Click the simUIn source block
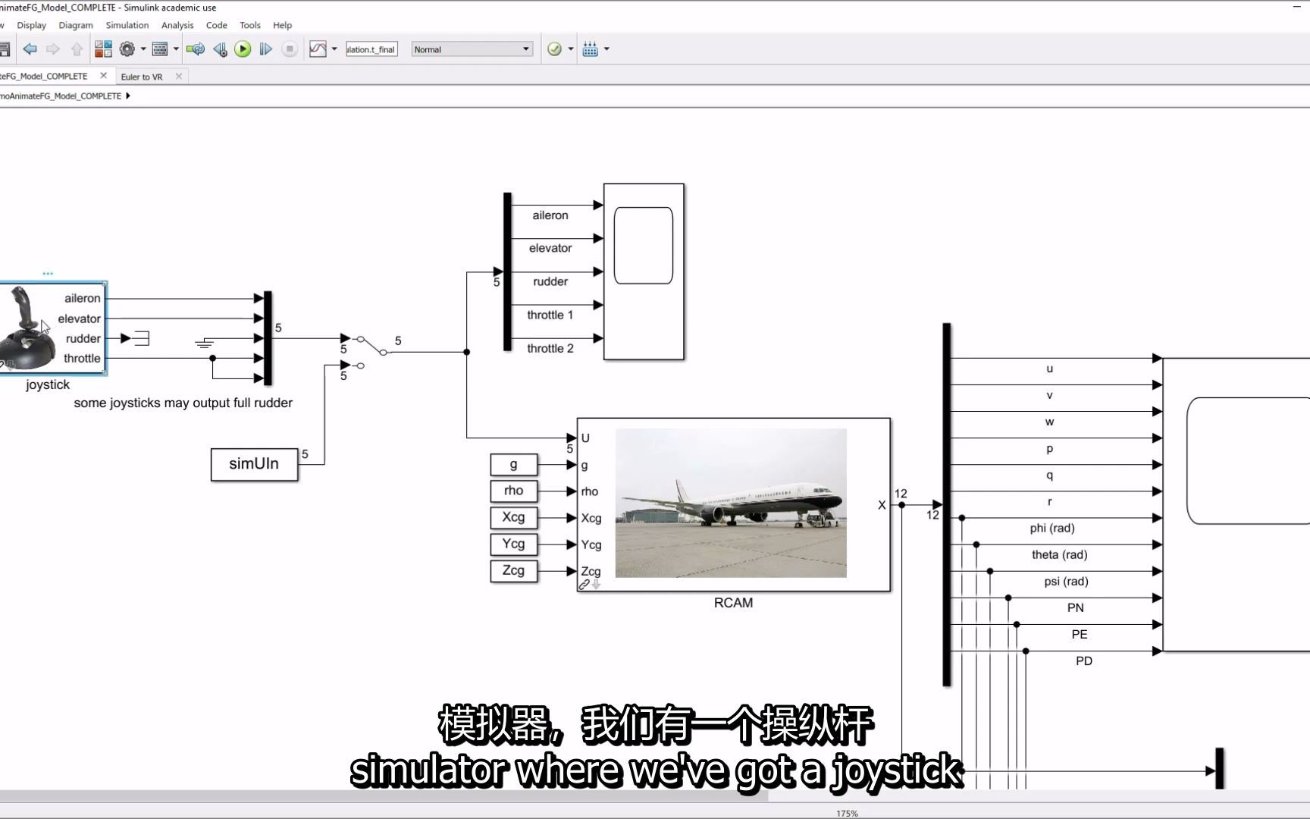1310x819 pixels. (x=254, y=463)
